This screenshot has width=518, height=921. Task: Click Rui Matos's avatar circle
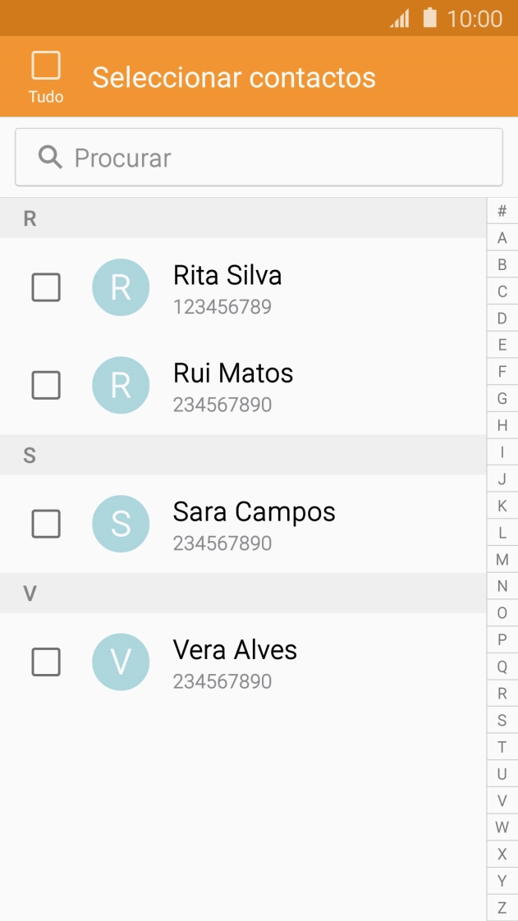(x=121, y=385)
